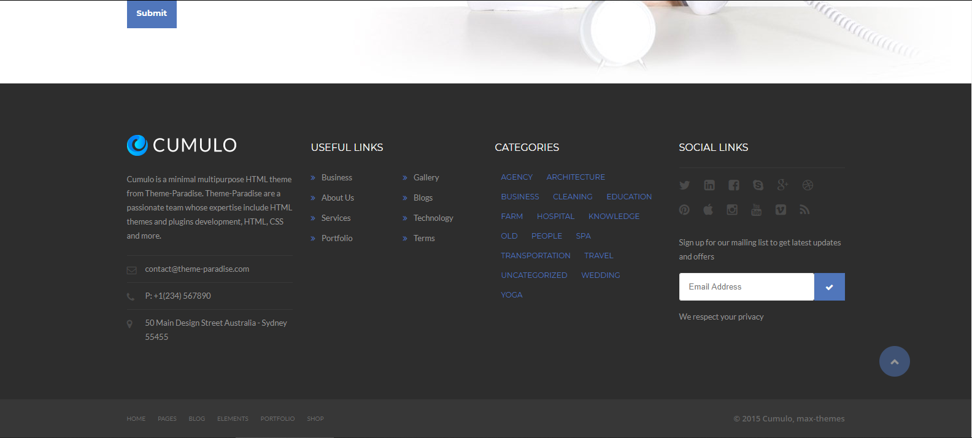Open the Vimeo social link

(x=781, y=210)
